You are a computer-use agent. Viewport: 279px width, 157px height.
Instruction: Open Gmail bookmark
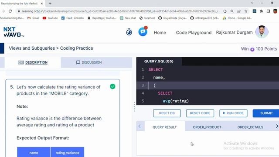point(33,18)
